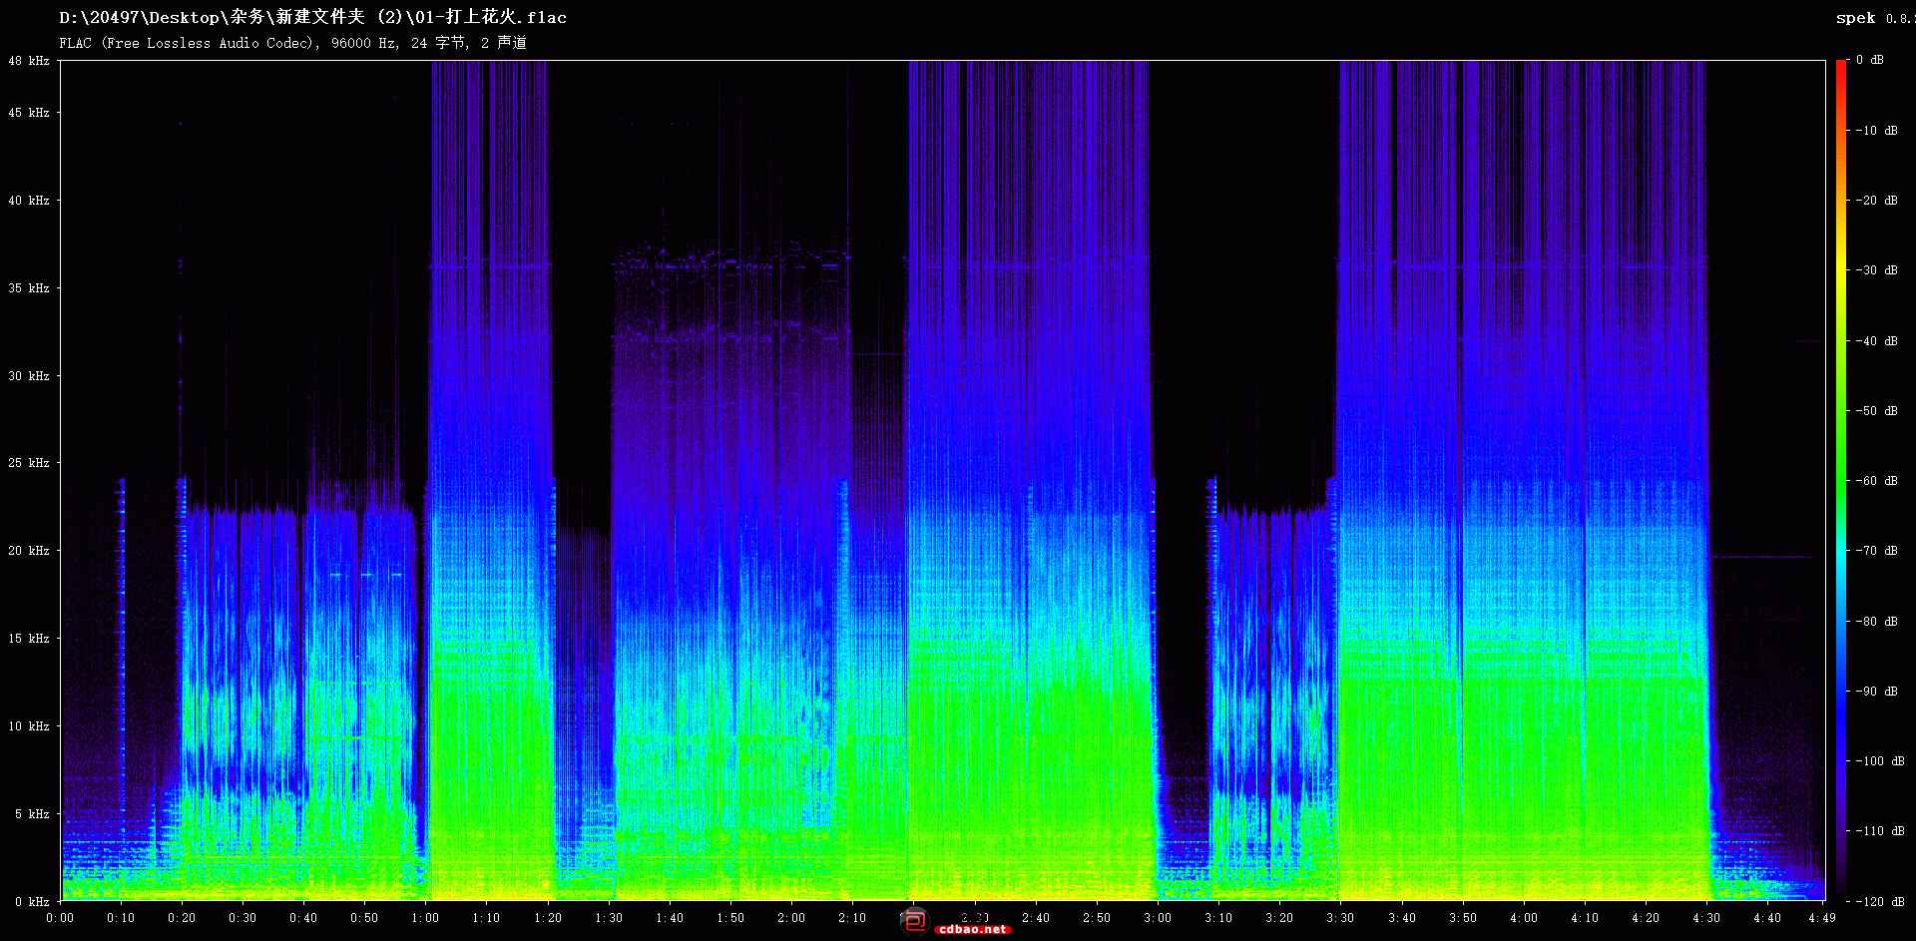Screen dimensions: 1916x941
Task: Click the file path title text ending '01-打上花火.flac'
Action: [312, 17]
